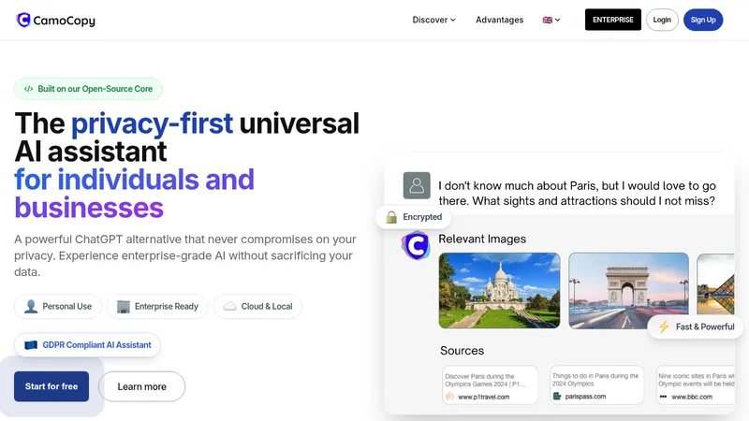Click the Sources heading
The height and width of the screenshot is (421, 749).
[462, 351]
